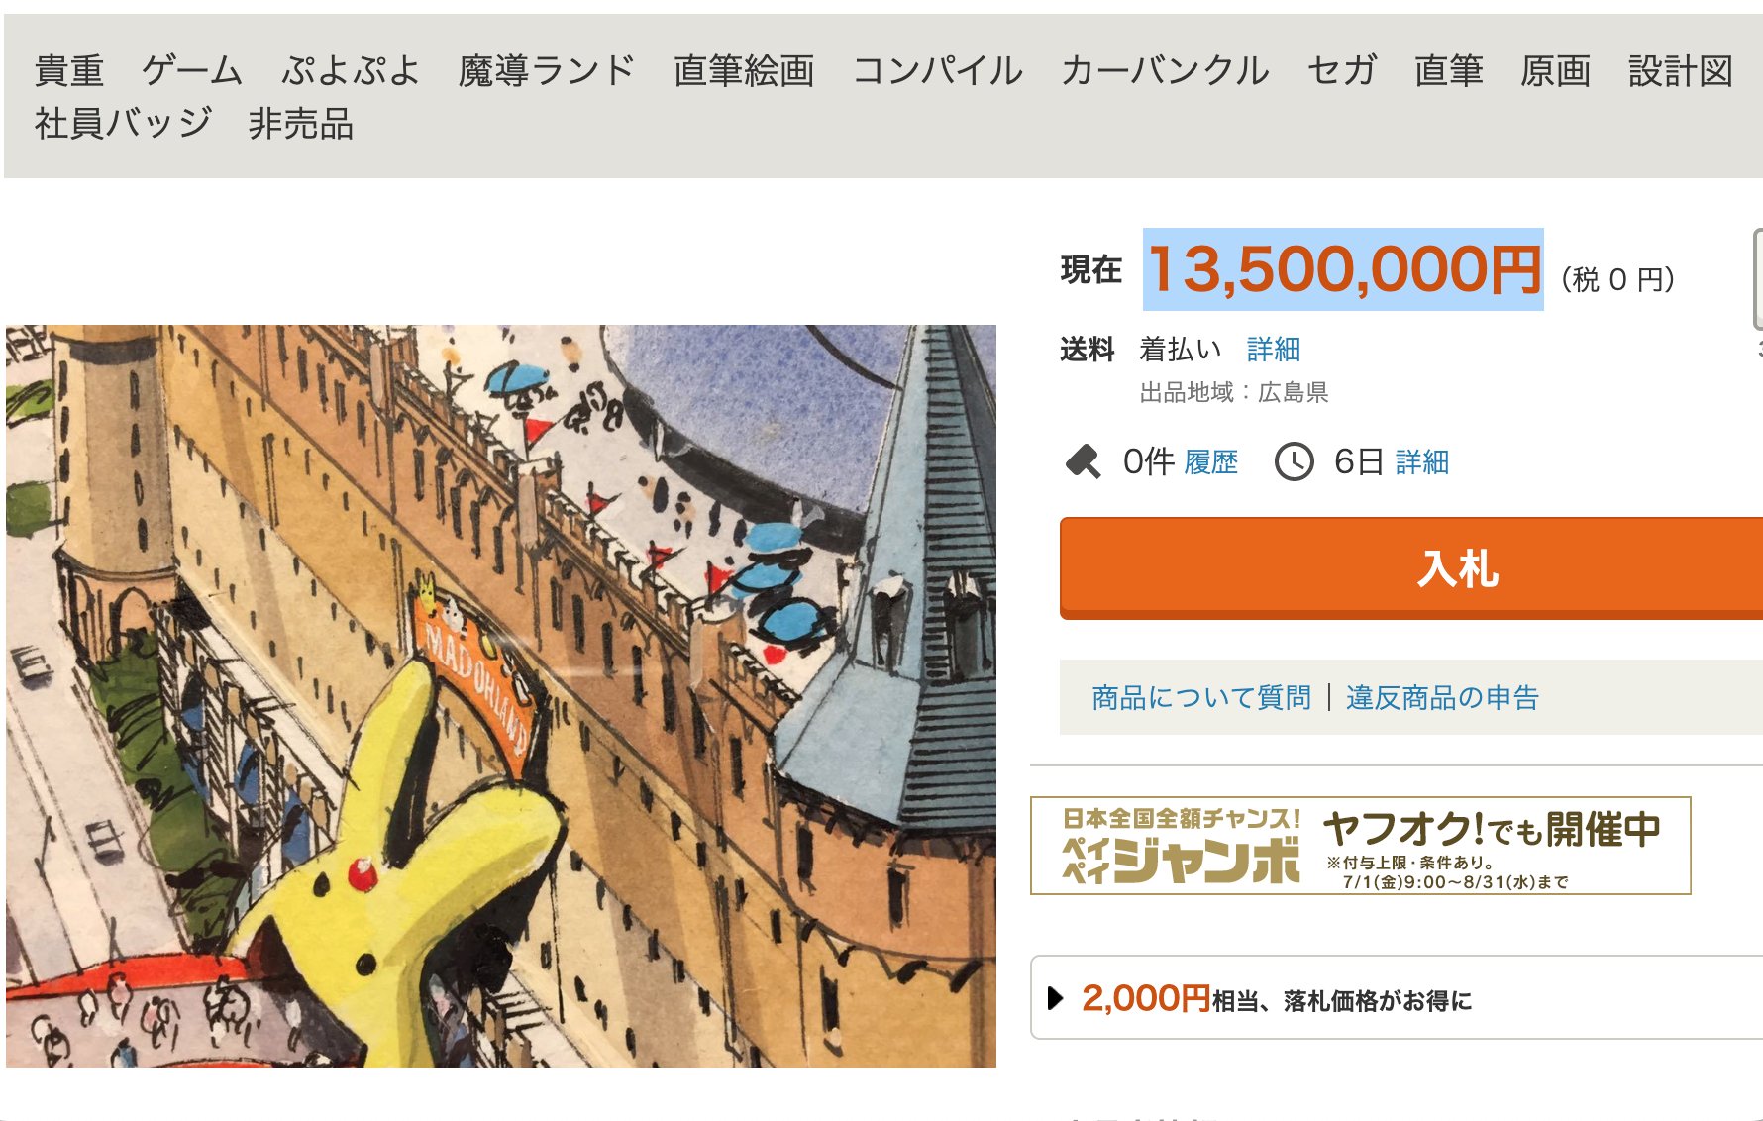Screen dimensions: 1763x1121
Task: Click the clock remaining-time icon
Action: [x=1294, y=461]
